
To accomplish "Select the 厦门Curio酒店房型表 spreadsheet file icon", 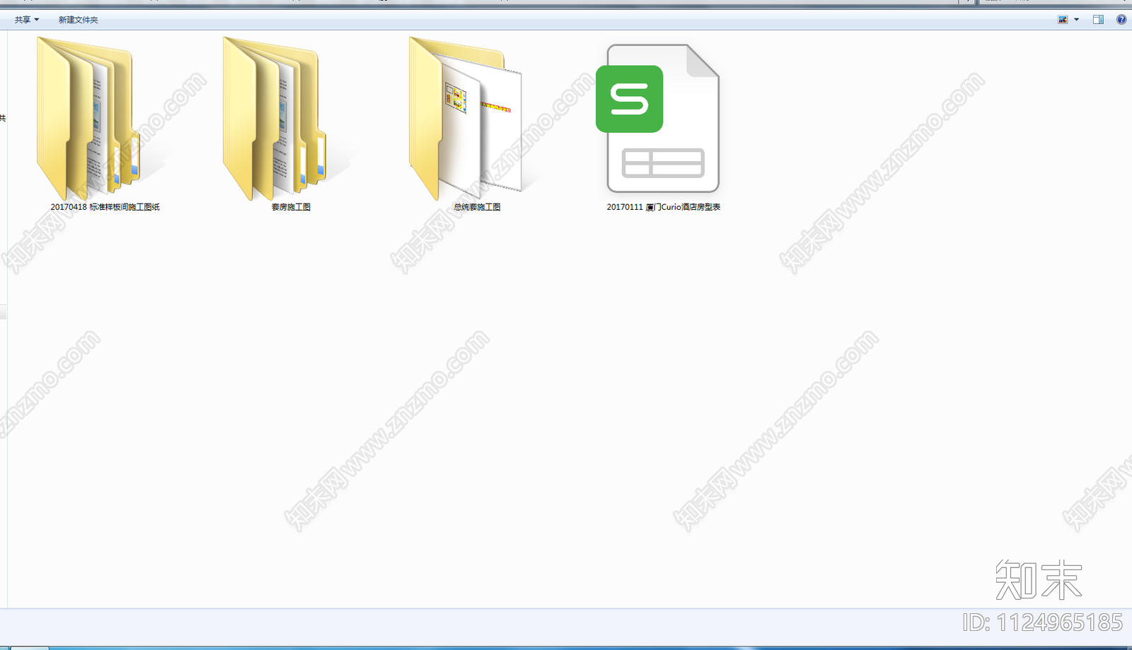I will (658, 118).
